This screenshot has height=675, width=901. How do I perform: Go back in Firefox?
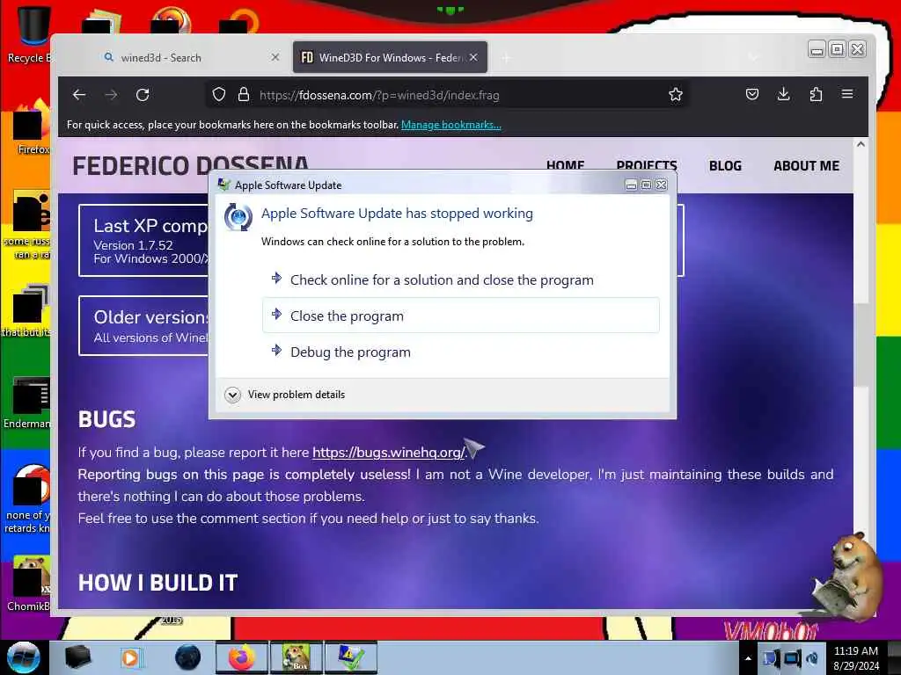[79, 95]
